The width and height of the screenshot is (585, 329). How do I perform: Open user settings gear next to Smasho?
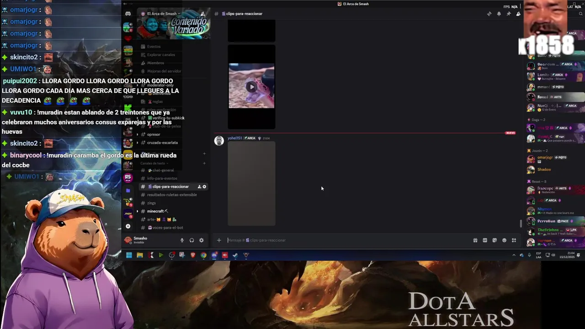point(201,240)
